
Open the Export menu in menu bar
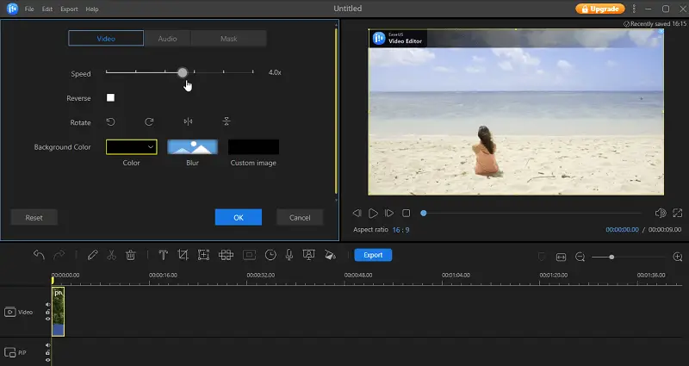[x=69, y=9]
